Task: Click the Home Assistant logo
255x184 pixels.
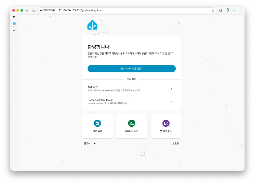Action: [x=92, y=25]
